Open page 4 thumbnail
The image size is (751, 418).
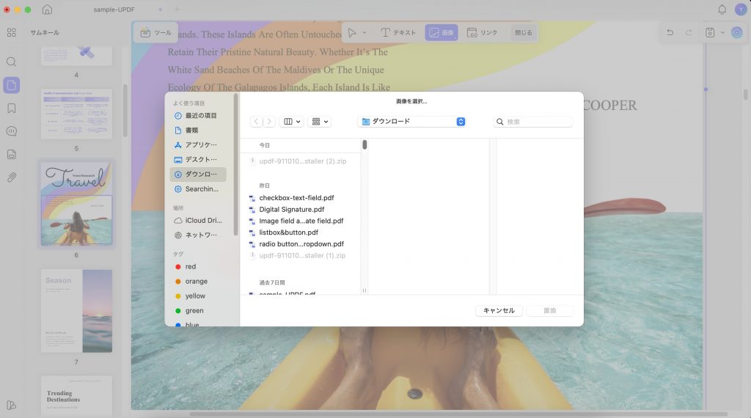tap(76, 56)
